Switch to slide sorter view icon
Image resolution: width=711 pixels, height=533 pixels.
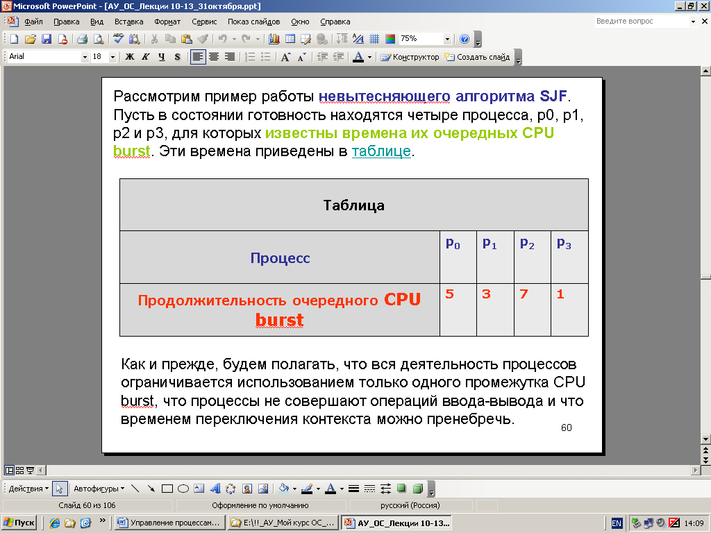tap(19, 471)
